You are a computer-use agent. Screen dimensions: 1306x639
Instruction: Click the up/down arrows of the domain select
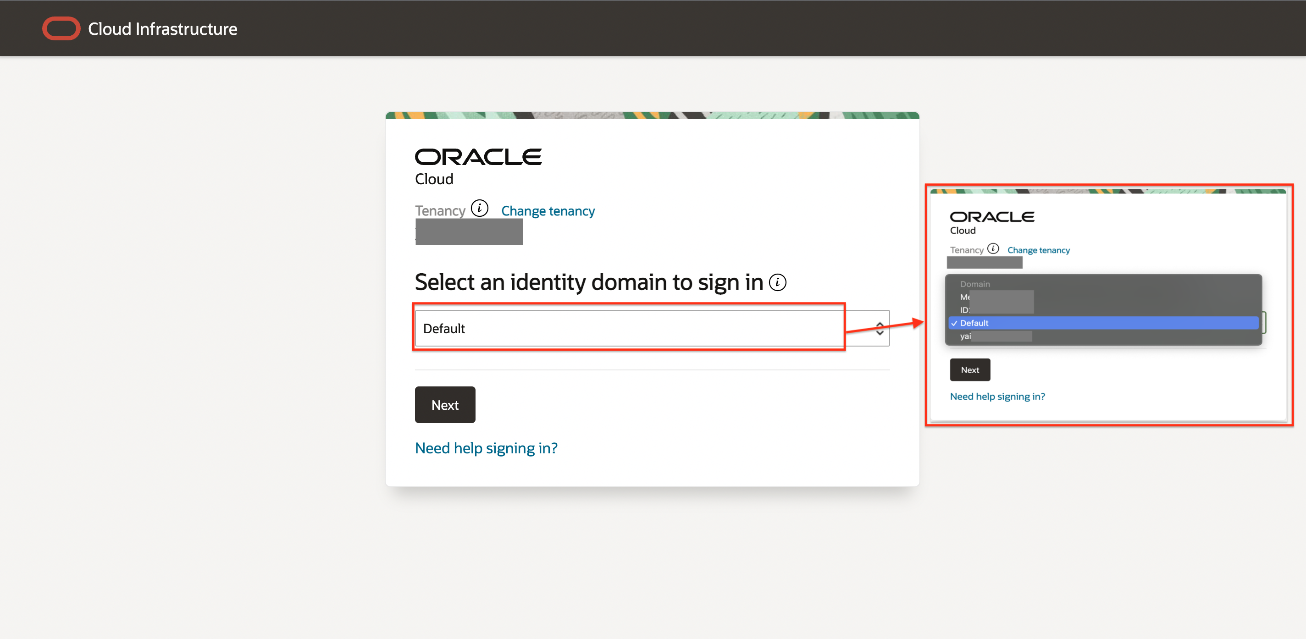880,329
